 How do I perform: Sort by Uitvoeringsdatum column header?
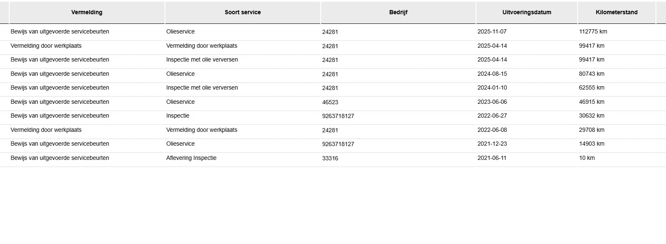(527, 13)
